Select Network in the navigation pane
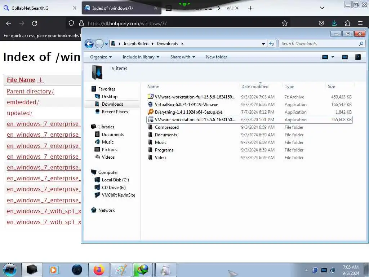The height and width of the screenshot is (277, 369). point(106,210)
